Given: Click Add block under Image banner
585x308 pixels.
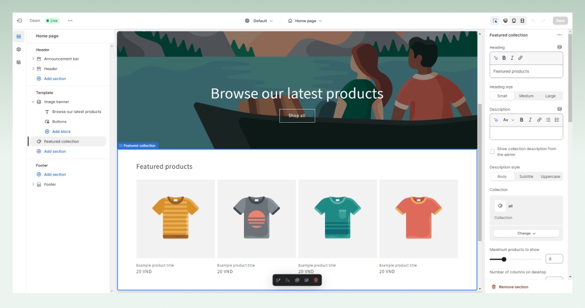Looking at the screenshot, I should [x=58, y=131].
